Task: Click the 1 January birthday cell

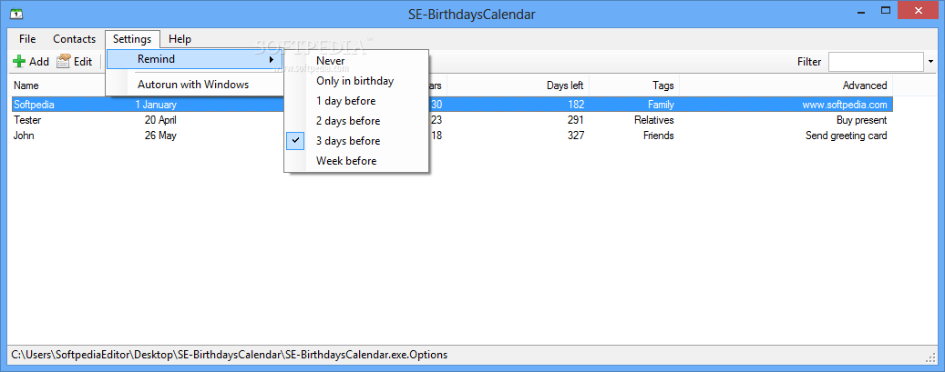Action: pyautogui.click(x=156, y=104)
